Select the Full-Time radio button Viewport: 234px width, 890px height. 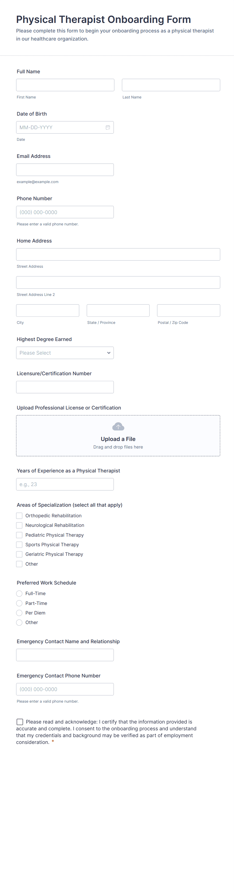[19, 594]
